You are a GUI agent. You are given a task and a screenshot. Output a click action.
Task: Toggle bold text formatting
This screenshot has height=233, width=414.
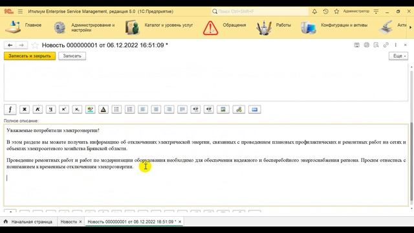[x=25, y=109]
